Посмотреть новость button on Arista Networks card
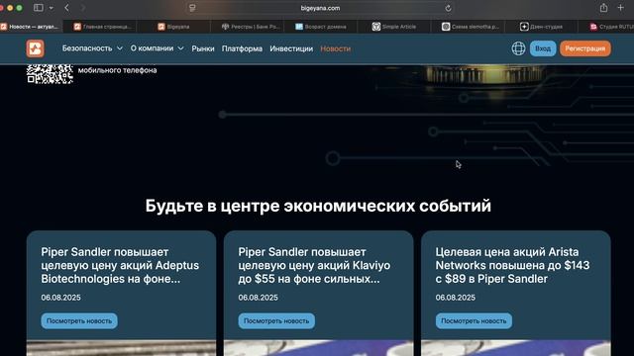Screen dimensions: 634x356 [474, 320]
